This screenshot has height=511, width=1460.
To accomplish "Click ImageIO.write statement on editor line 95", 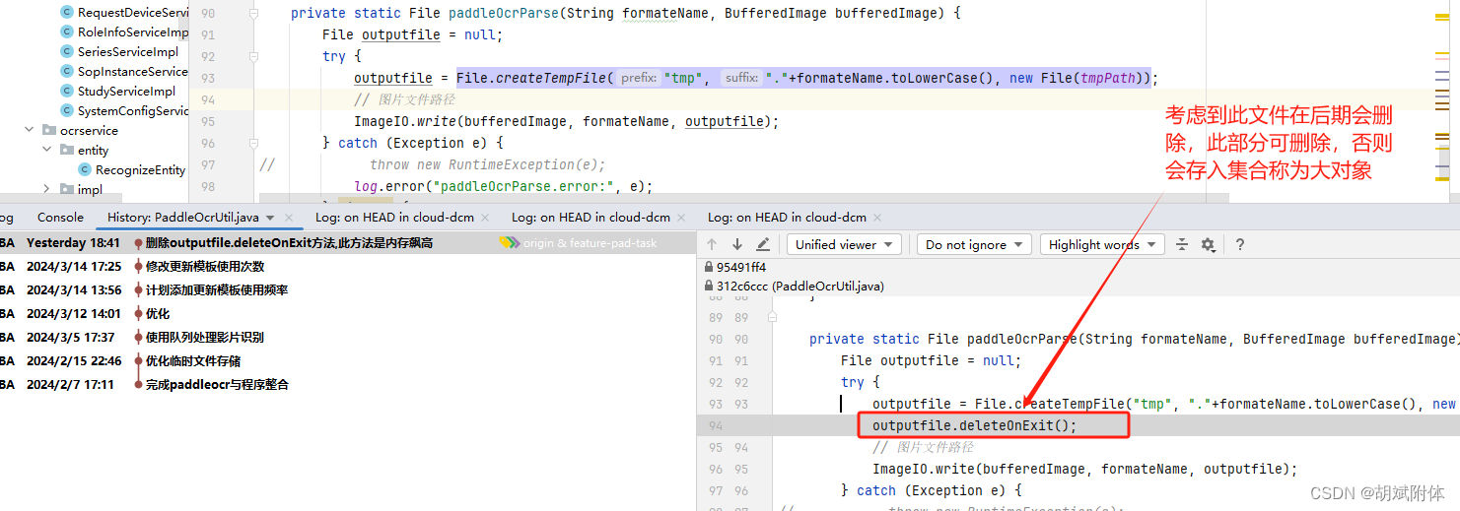I will pos(567,121).
